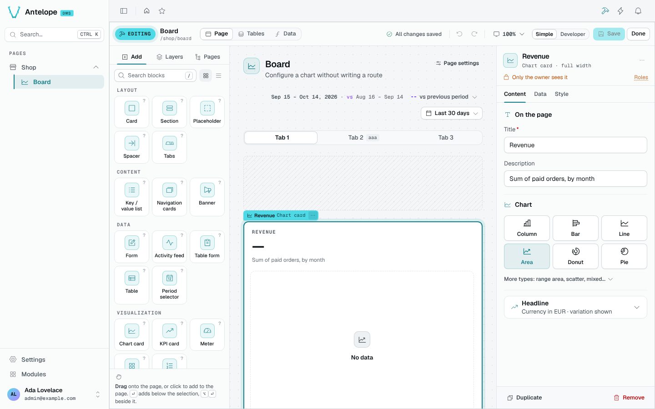Select Developer editing mode
This screenshot has width=655, height=409.
(573, 34)
